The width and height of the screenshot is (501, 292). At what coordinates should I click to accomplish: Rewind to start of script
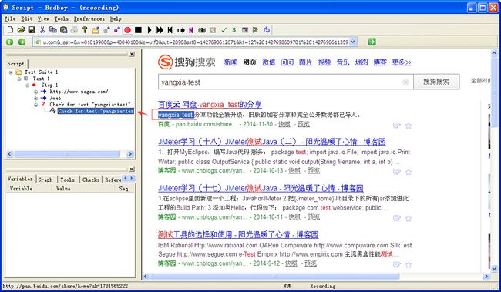point(170,30)
